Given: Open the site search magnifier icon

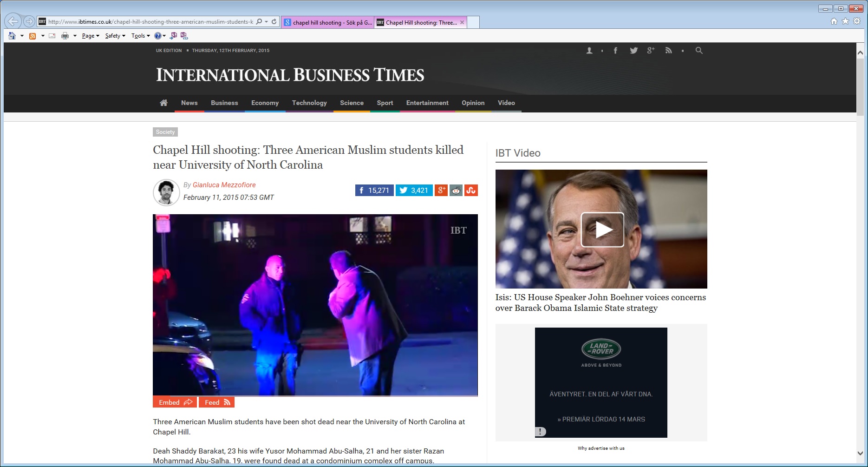Looking at the screenshot, I should point(698,51).
